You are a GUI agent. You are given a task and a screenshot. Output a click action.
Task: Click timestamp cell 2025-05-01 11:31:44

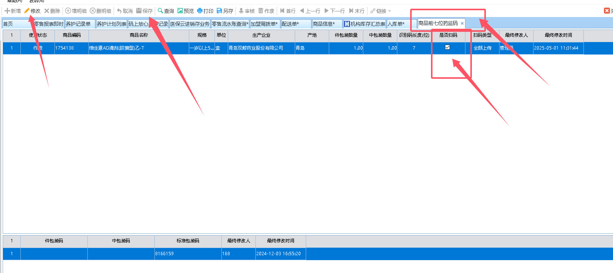[559, 48]
